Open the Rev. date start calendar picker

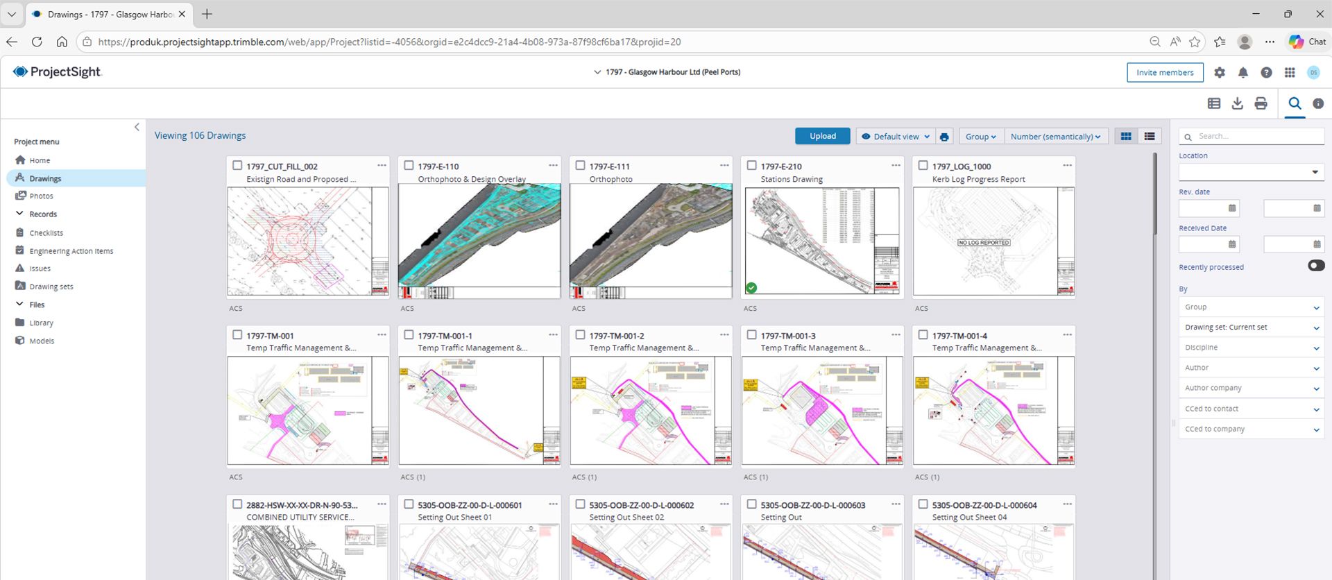(1232, 208)
